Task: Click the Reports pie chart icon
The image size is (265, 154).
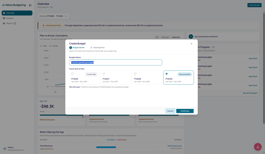Action: coord(4,23)
